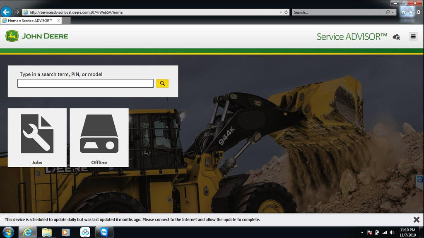
Task: Expand the address bar history dropdown
Action: coord(281,12)
